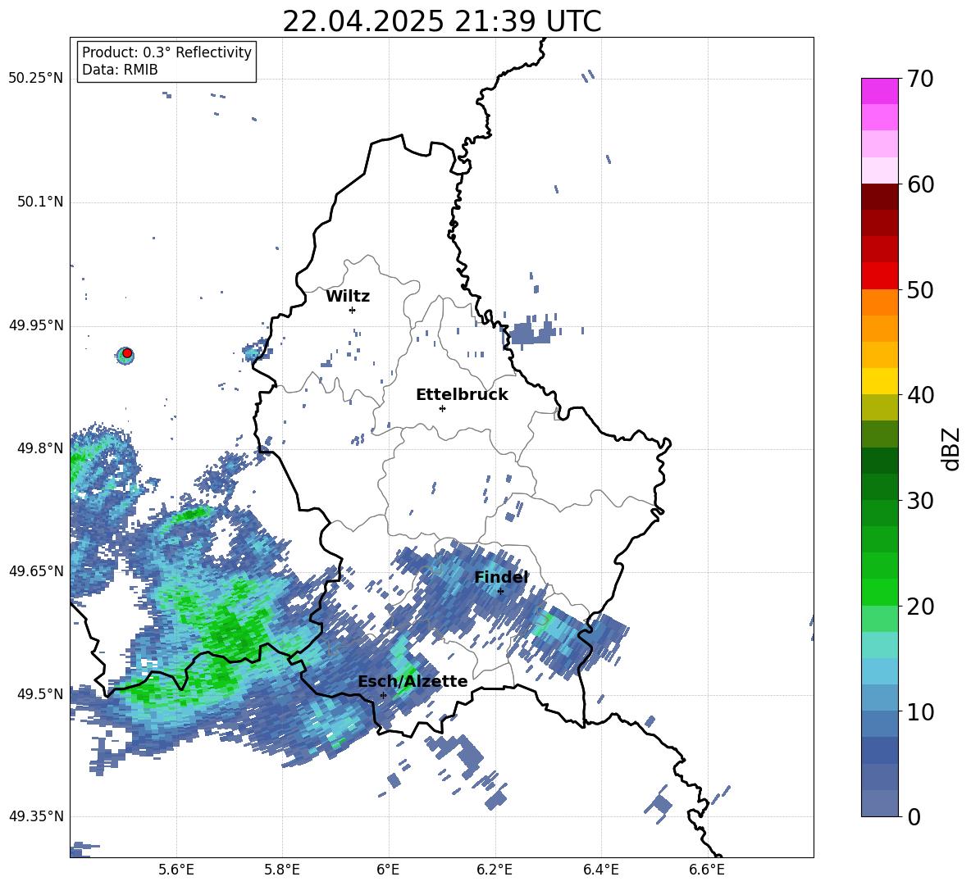This screenshot has height=886, width=971.
Task: Click the timestamp title 22.04.2025 21:39 UTC
Action: coord(441,21)
